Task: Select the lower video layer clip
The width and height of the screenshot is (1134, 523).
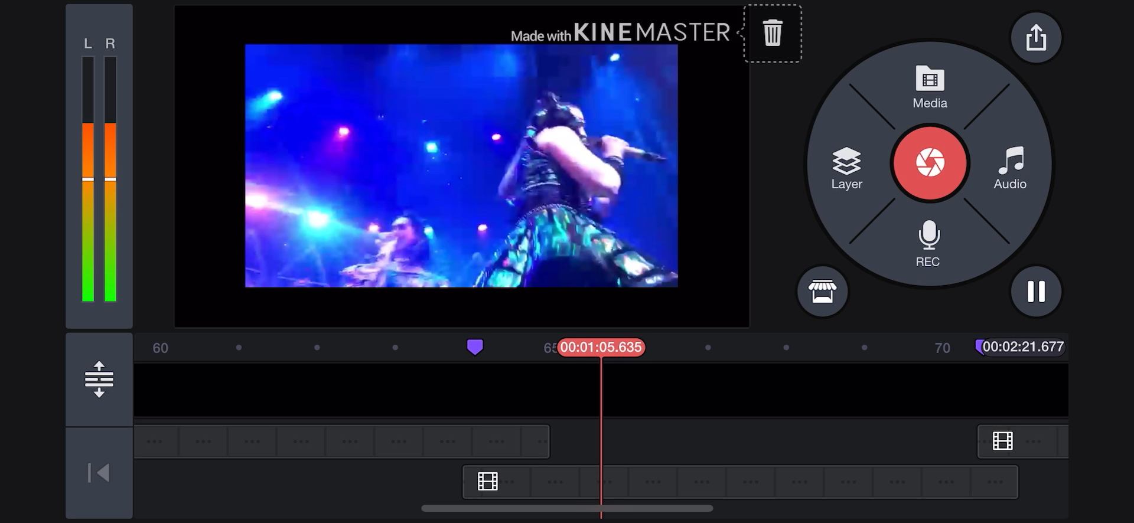Action: click(741, 482)
